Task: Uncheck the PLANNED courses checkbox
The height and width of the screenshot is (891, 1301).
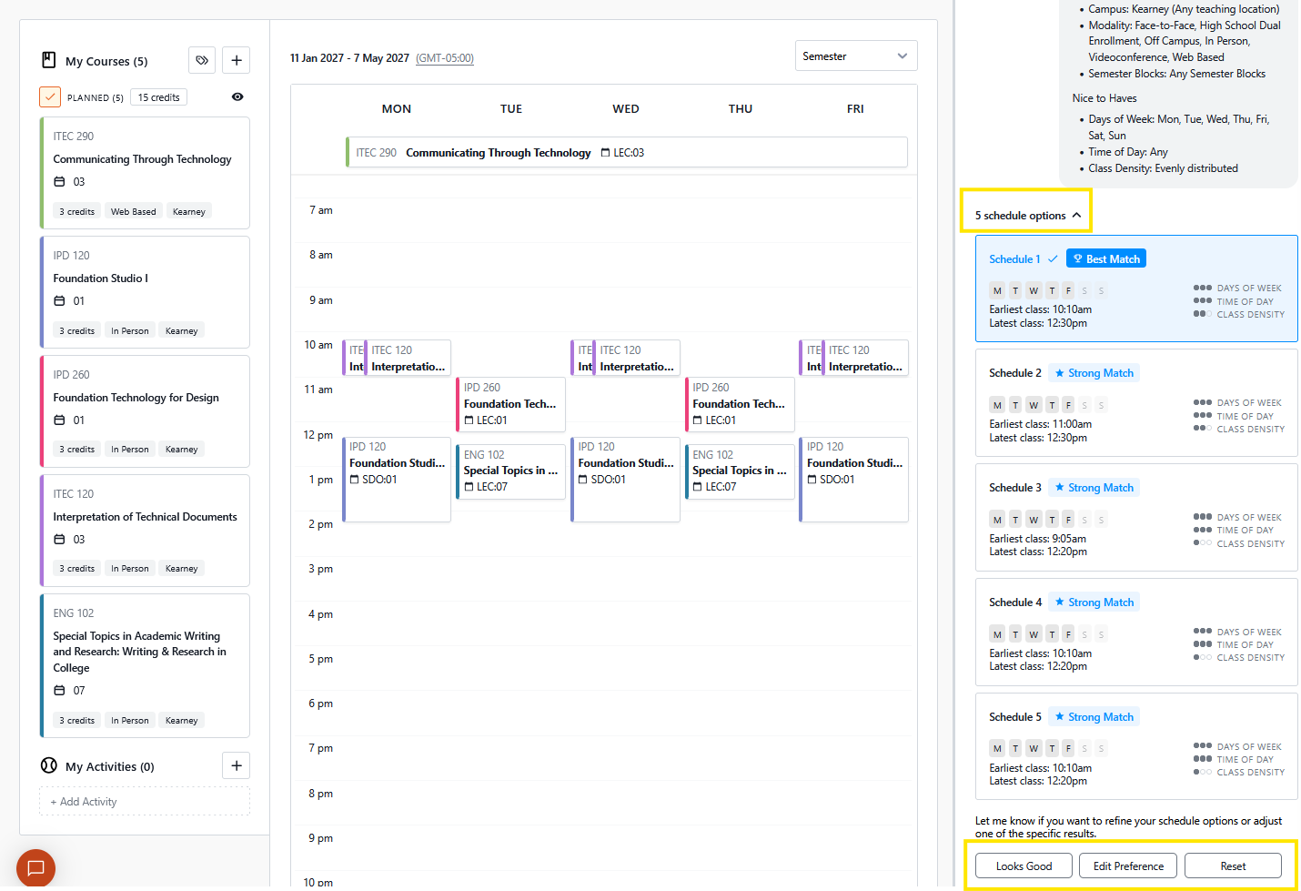Action: 50,96
